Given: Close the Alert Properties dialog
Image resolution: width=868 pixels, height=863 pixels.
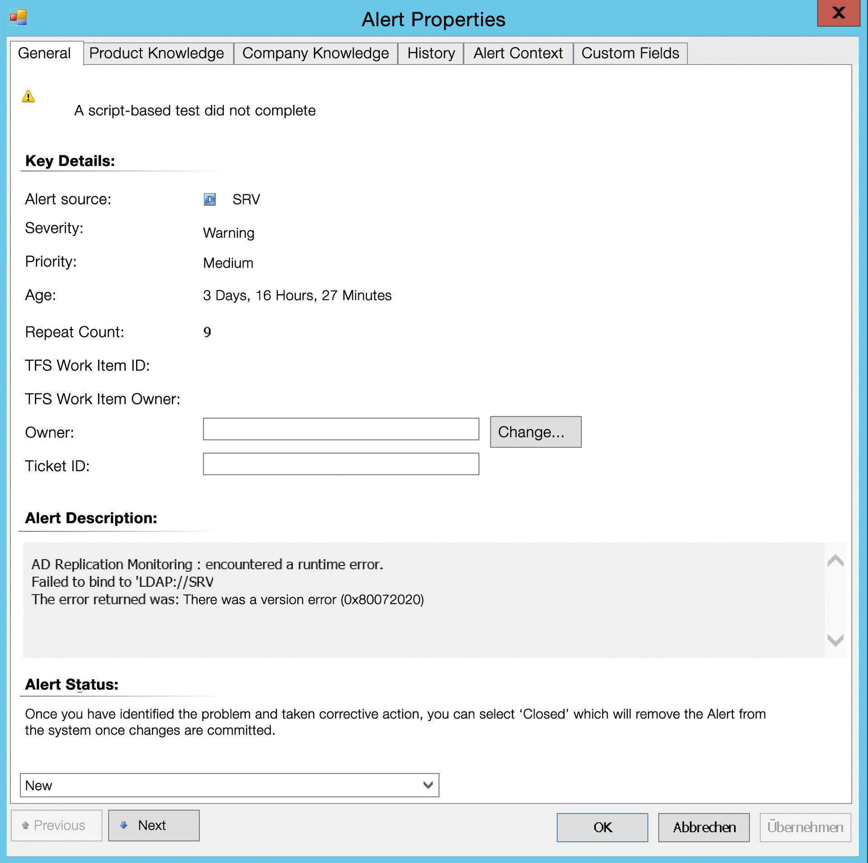Looking at the screenshot, I should (x=839, y=13).
